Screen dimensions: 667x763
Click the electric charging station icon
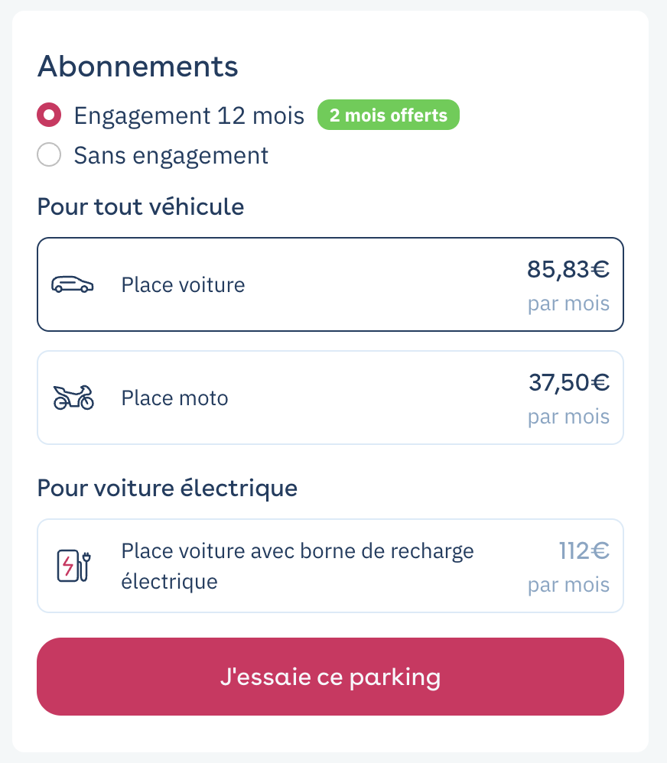click(x=73, y=566)
